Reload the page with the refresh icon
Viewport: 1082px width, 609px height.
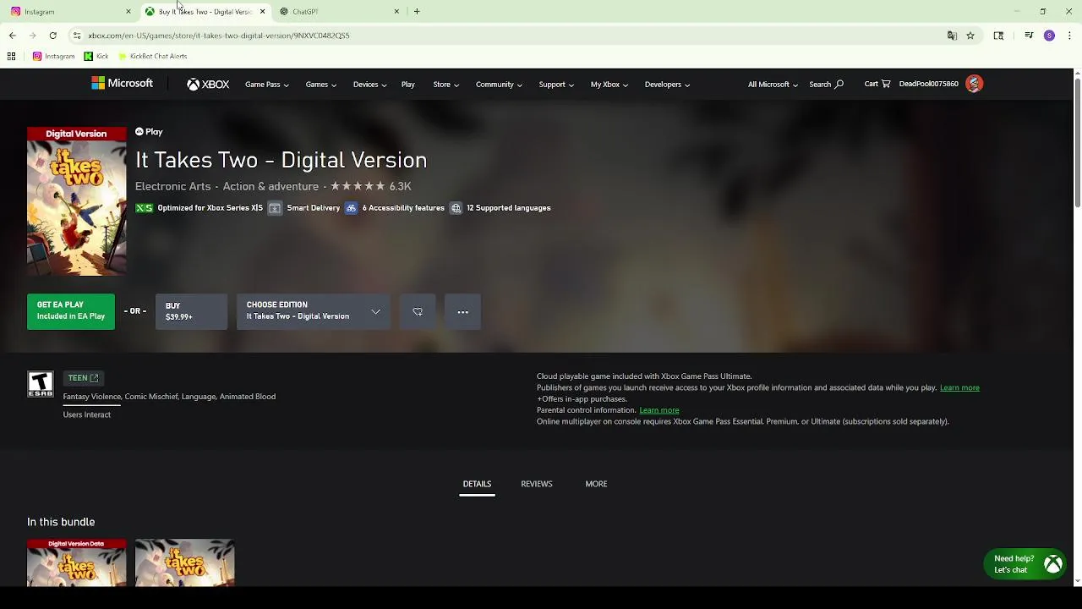point(52,36)
